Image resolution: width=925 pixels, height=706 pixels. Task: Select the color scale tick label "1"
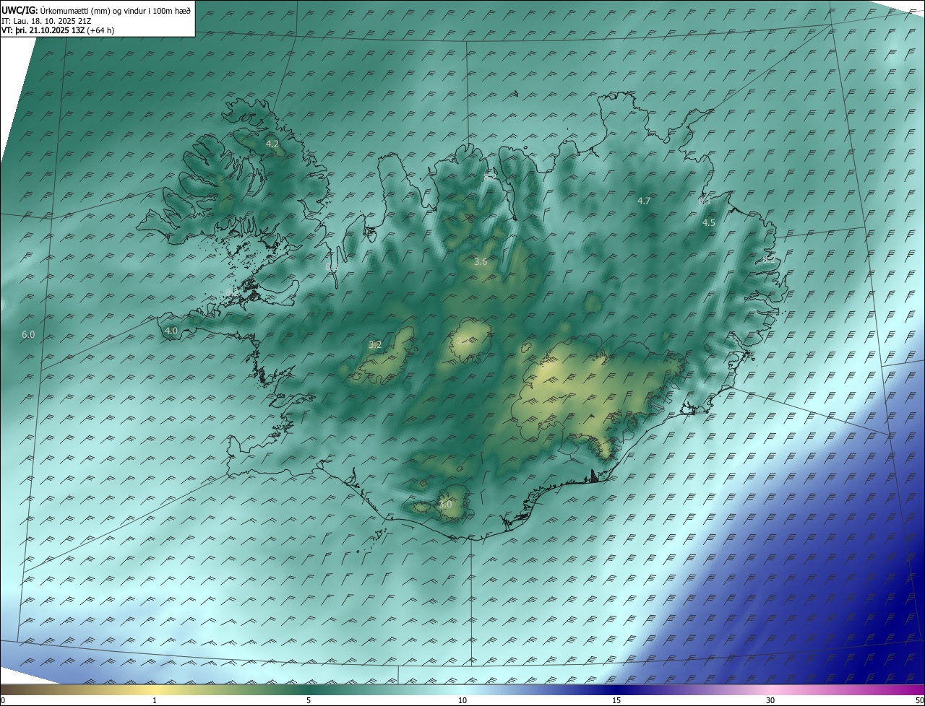point(155,700)
